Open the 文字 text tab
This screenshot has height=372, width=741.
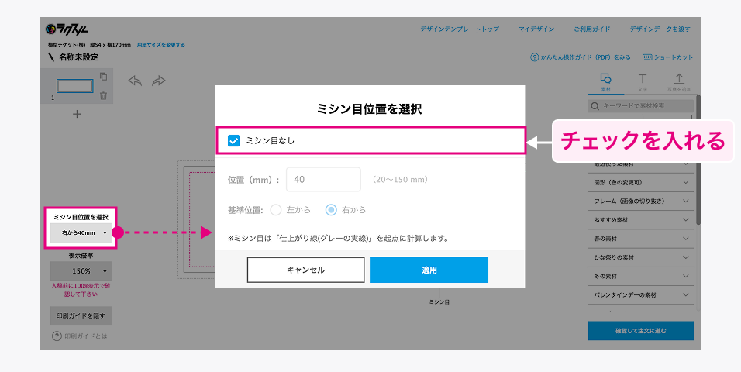click(643, 82)
